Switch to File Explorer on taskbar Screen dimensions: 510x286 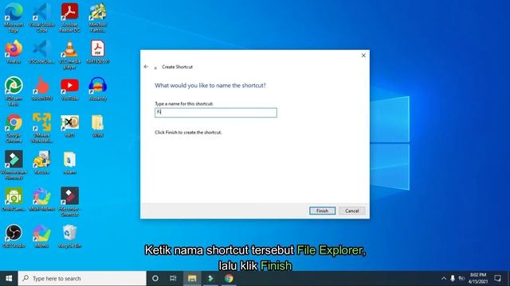point(192,278)
